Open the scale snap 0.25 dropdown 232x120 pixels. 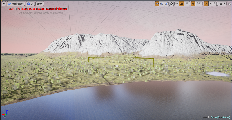click(x=212, y=4)
